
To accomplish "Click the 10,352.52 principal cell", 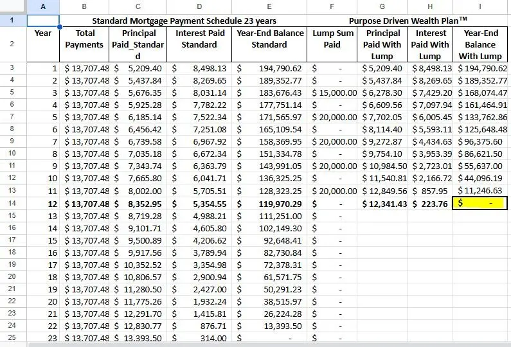I will coord(138,265).
